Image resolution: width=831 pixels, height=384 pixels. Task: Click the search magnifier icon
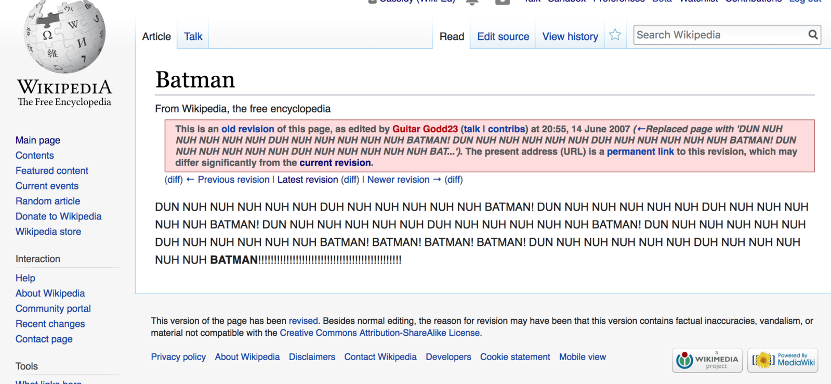click(x=813, y=35)
